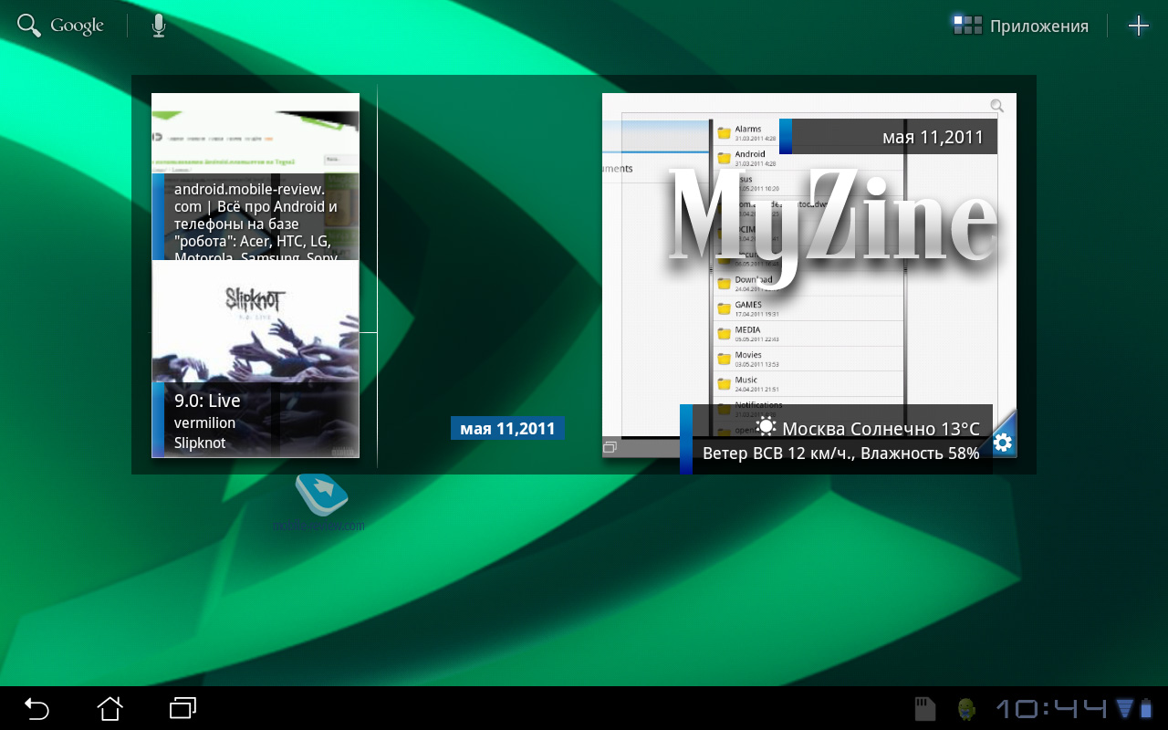The image size is (1168, 730).
Task: Tap the apps grid icon beside Приложения
Action: tap(967, 26)
